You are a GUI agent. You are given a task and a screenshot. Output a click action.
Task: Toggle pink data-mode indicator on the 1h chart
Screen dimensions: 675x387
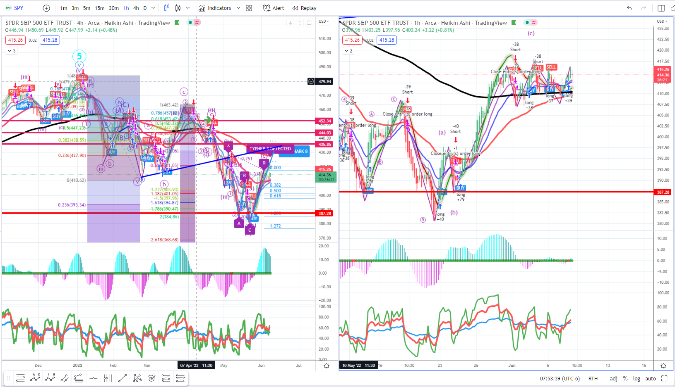coord(534,22)
